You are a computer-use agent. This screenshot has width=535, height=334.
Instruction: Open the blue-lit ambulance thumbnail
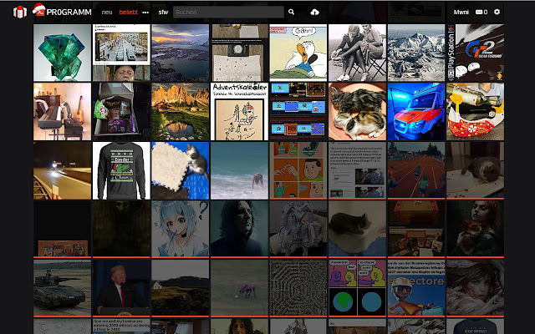(x=416, y=111)
